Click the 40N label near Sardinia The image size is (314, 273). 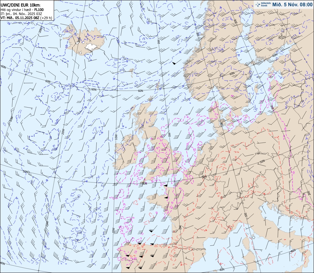[x=222, y=270]
